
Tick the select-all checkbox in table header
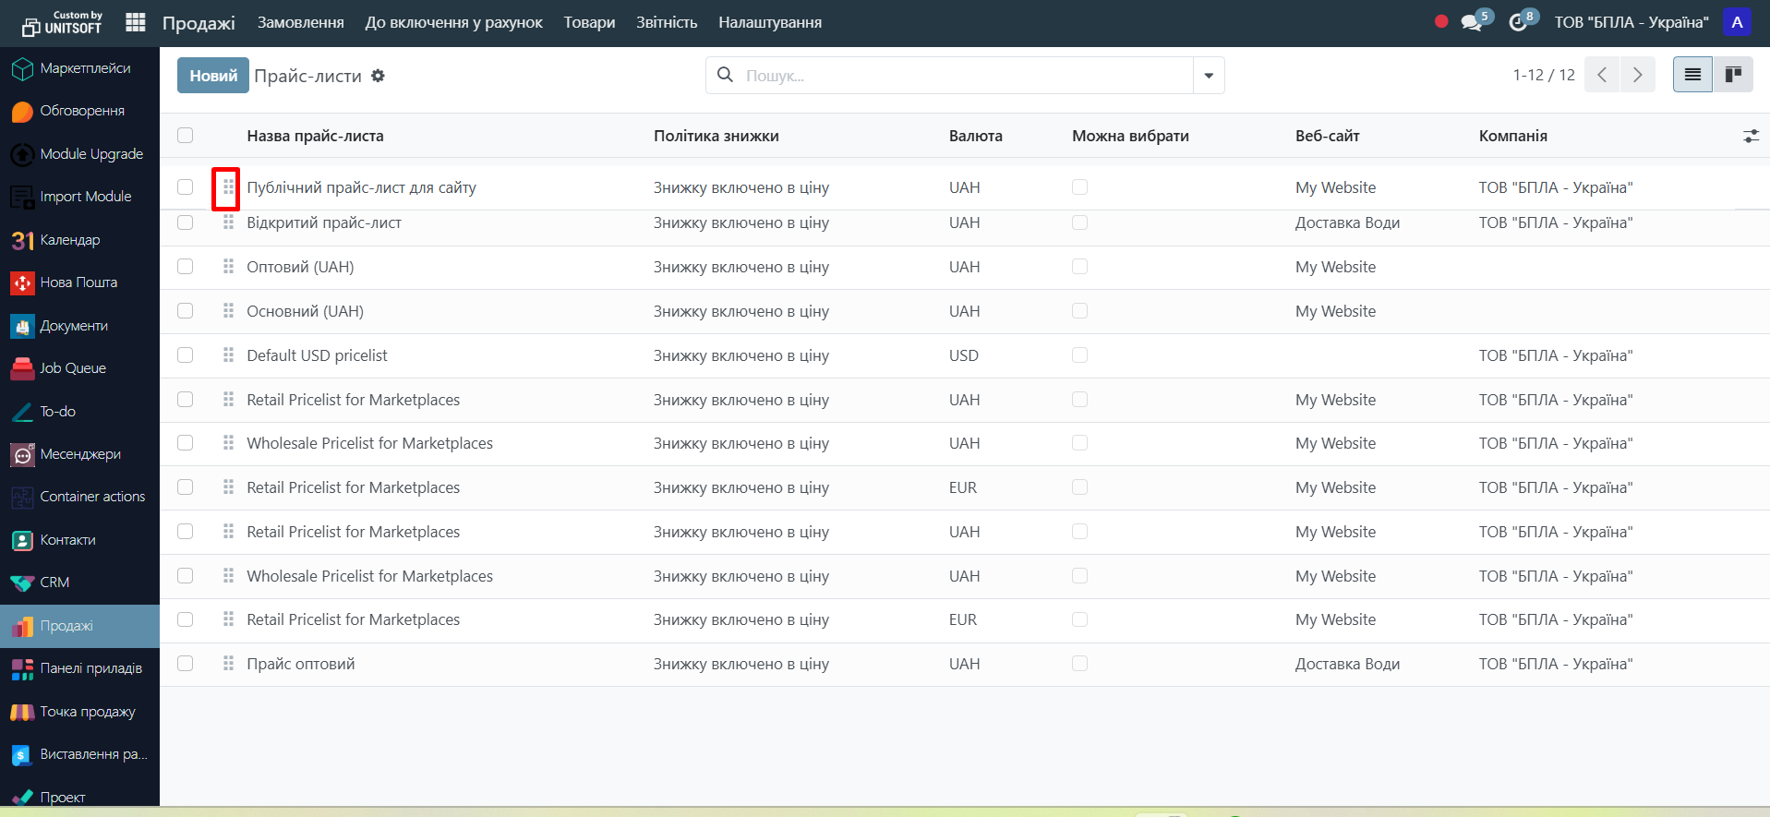[x=186, y=136]
